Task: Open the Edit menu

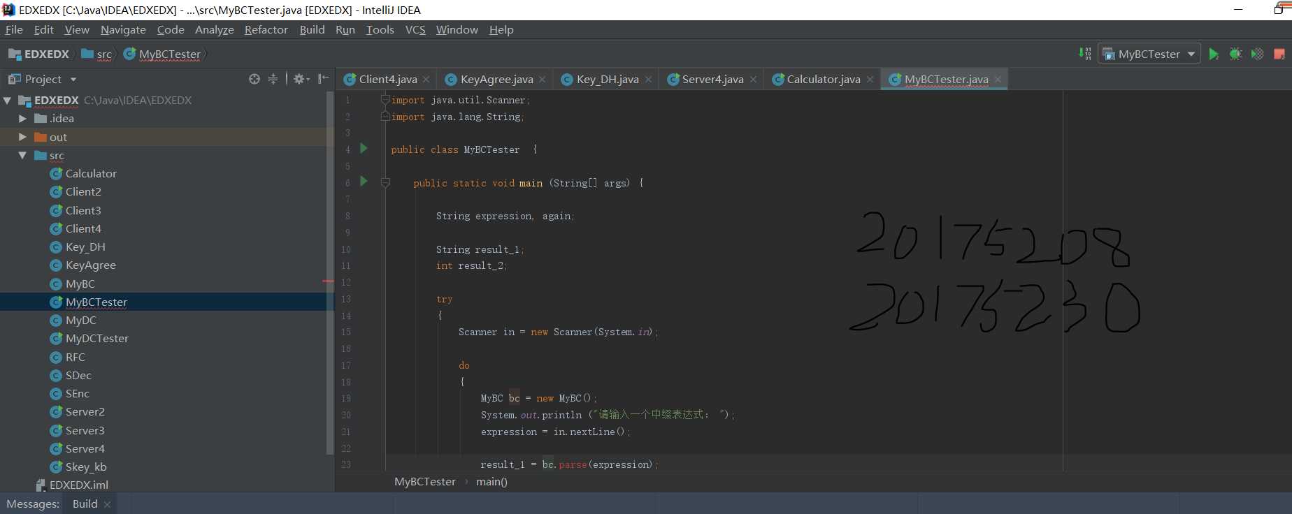Action: coord(44,29)
